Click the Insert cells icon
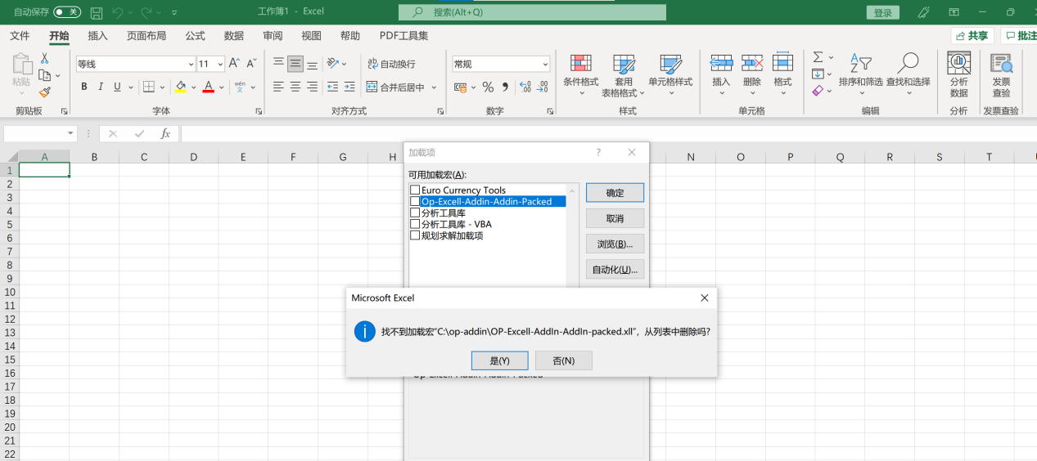The image size is (1037, 461). click(x=721, y=65)
